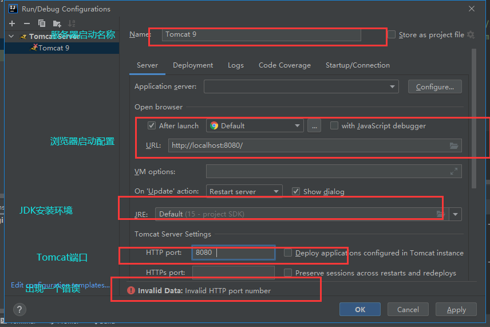Click the red Invalid Data error icon
This screenshot has height=327, width=490.
coord(131,290)
